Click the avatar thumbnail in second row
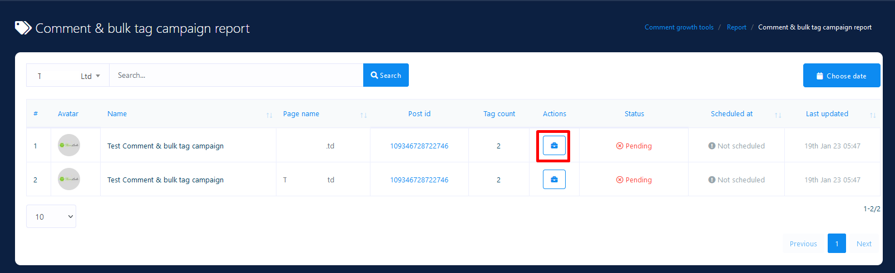This screenshot has width=895, height=273. 69,180
